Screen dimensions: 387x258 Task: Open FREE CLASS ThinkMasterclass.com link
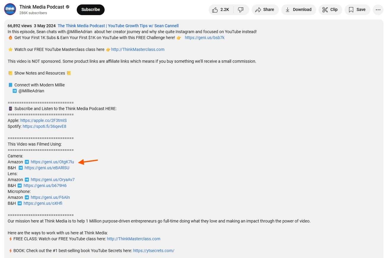pyautogui.click(x=134, y=239)
